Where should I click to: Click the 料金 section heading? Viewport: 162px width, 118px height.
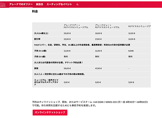tap(35, 11)
